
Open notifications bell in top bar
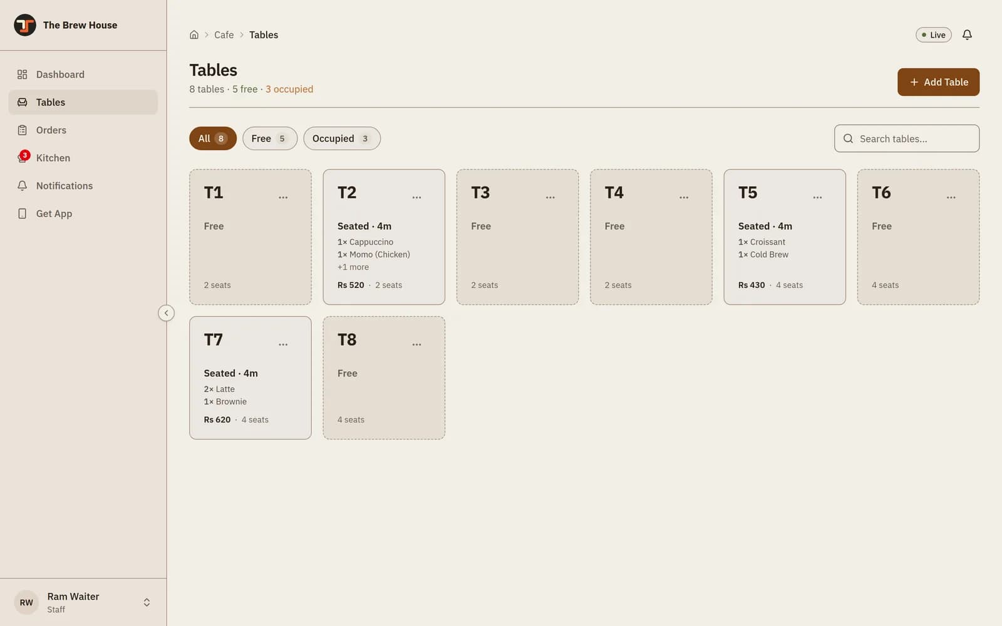(x=967, y=35)
